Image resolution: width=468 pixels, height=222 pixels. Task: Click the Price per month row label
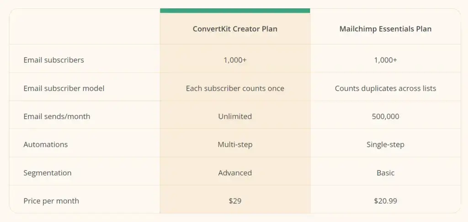point(51,201)
